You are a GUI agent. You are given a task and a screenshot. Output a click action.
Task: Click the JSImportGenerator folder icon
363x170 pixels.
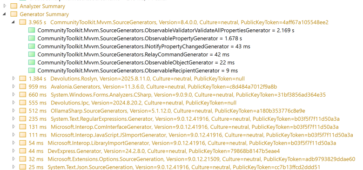pos(23,135)
